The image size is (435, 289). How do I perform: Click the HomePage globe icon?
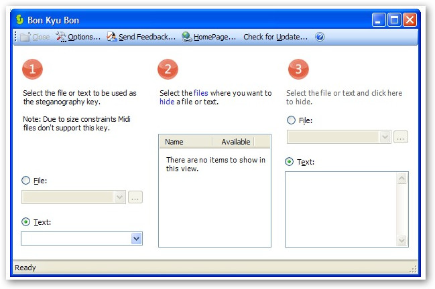pos(187,37)
